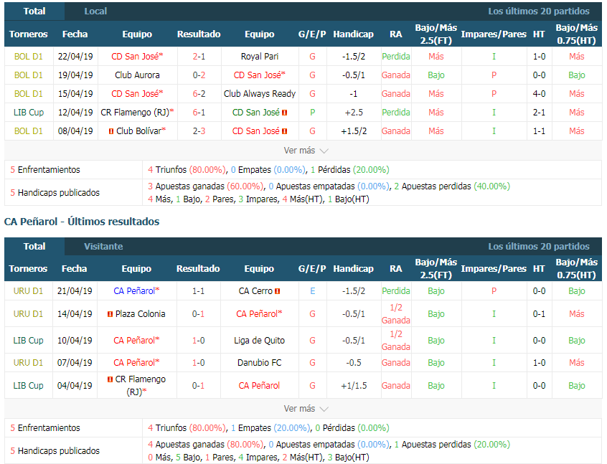Click 1-1 result of Peñarol vs CA Cerro
This screenshot has height=464, width=607.
(x=198, y=291)
